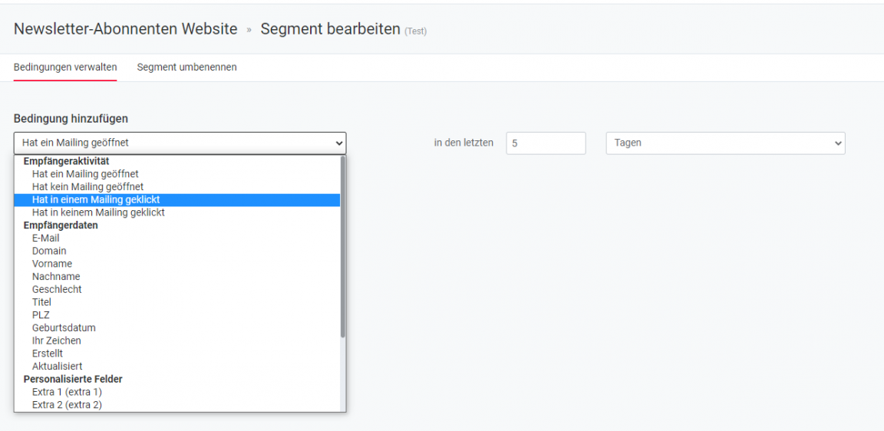Image resolution: width=884 pixels, height=431 pixels.
Task: Select the Aktualisiert option
Action: pos(57,367)
